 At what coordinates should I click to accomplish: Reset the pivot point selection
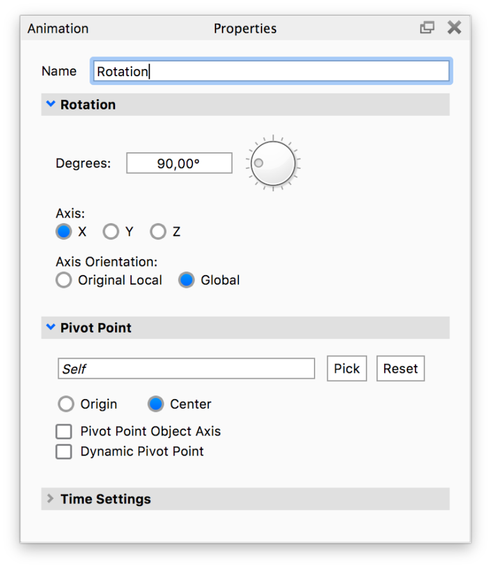400,368
